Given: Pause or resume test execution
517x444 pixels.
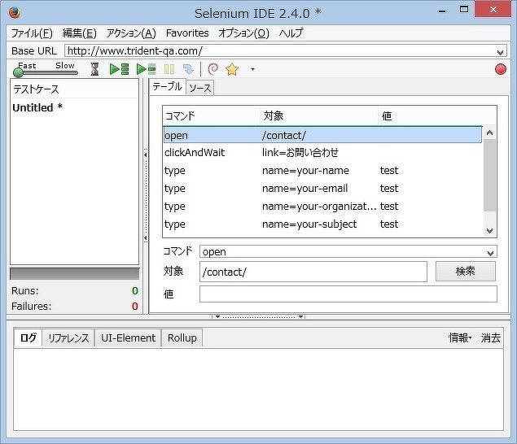Looking at the screenshot, I should [169, 69].
